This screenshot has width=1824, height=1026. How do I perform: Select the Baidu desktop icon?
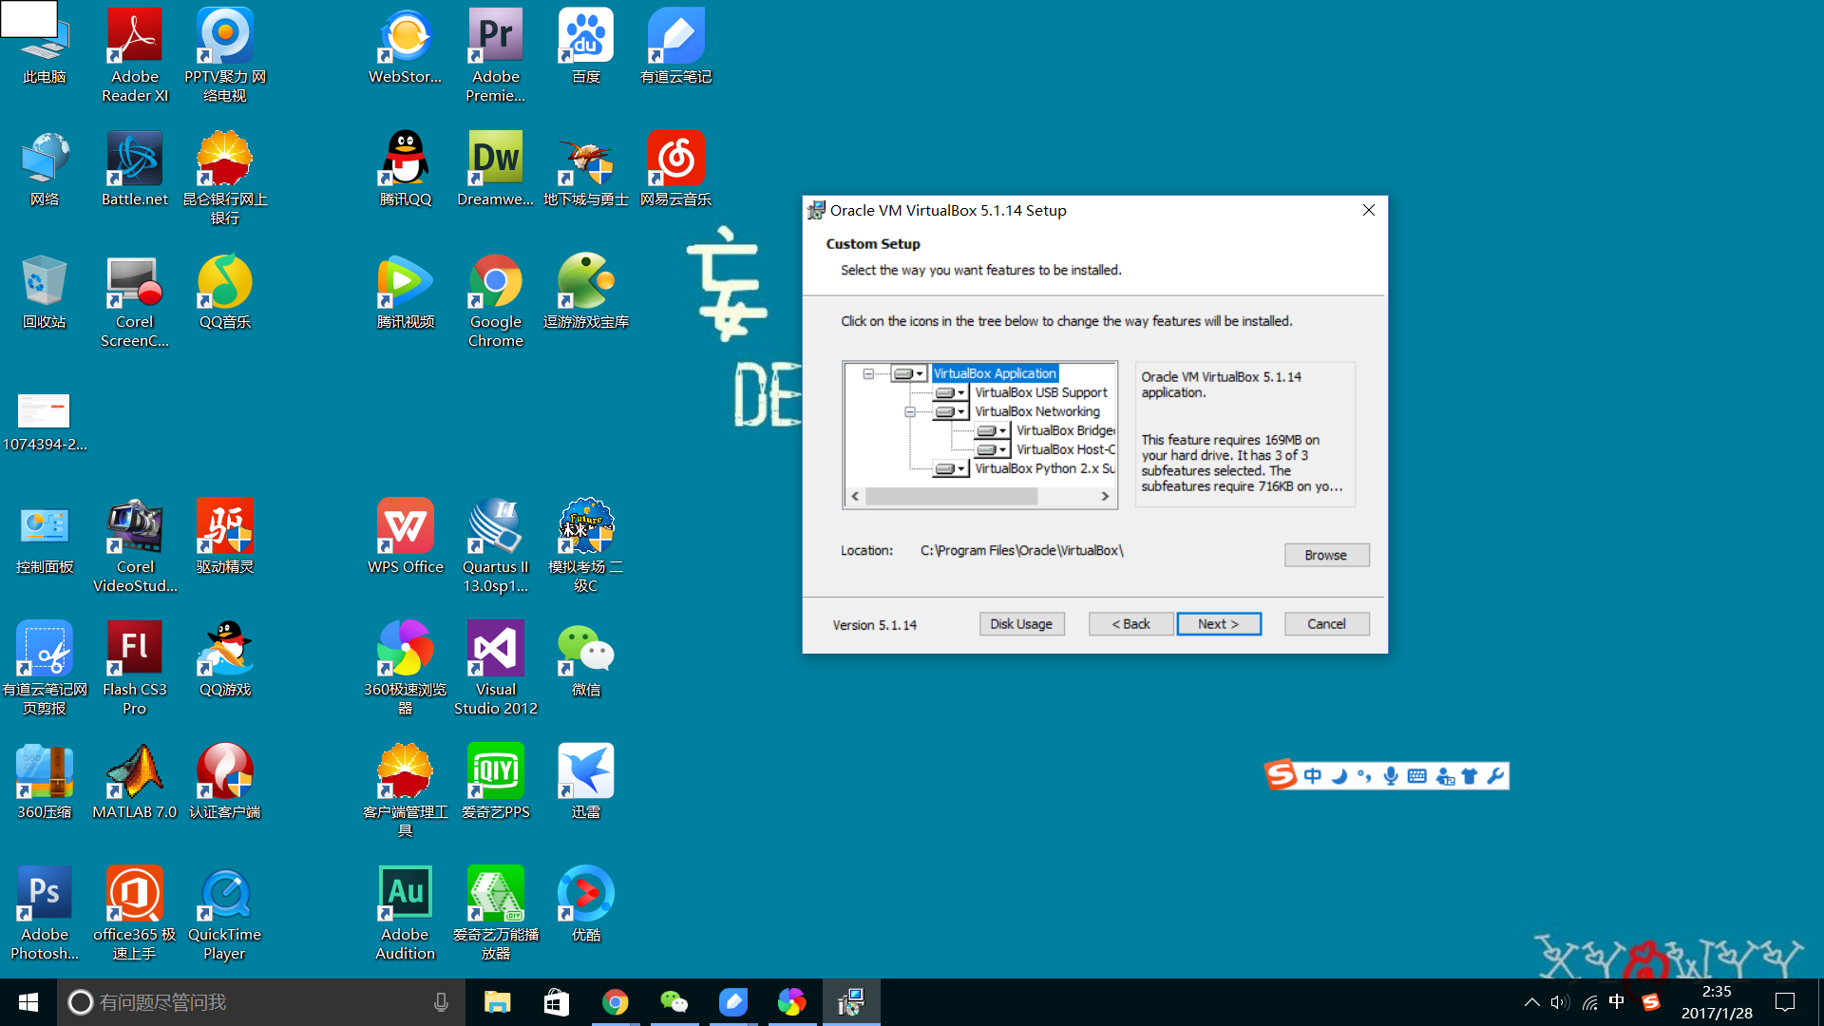pos(586,46)
